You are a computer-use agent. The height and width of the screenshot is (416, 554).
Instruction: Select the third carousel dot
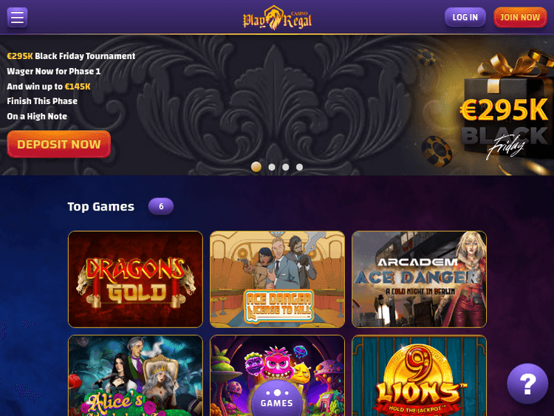[285, 167]
